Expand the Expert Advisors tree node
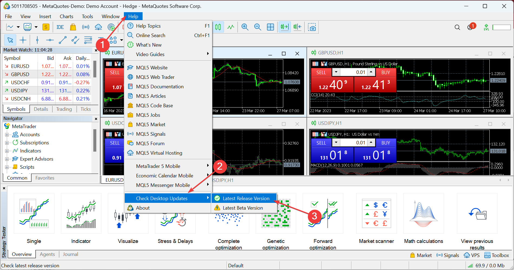The image size is (514, 270). (x=7, y=159)
